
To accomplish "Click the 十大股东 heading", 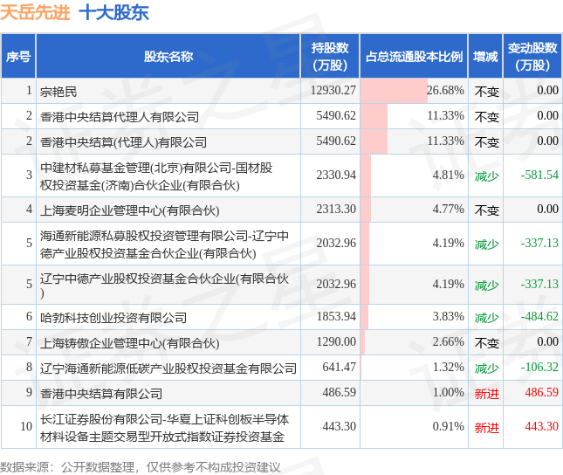I will (x=113, y=12).
